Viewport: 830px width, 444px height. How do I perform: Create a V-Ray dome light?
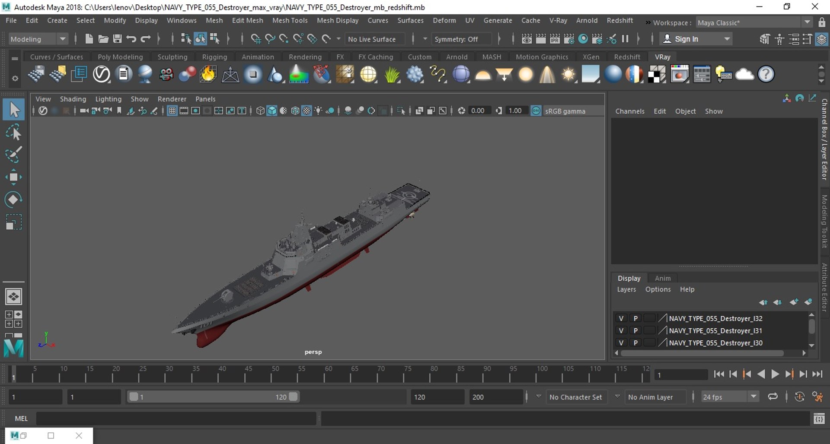point(482,75)
